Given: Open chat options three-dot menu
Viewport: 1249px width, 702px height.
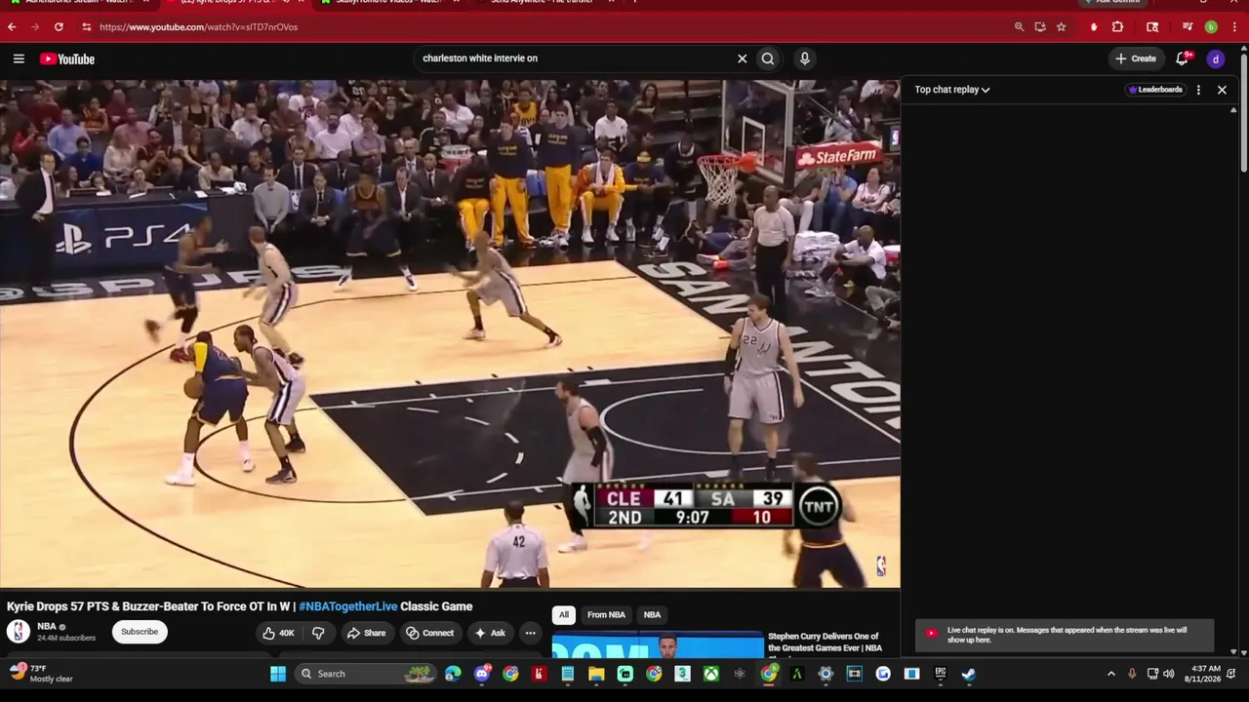Looking at the screenshot, I should (x=1198, y=90).
